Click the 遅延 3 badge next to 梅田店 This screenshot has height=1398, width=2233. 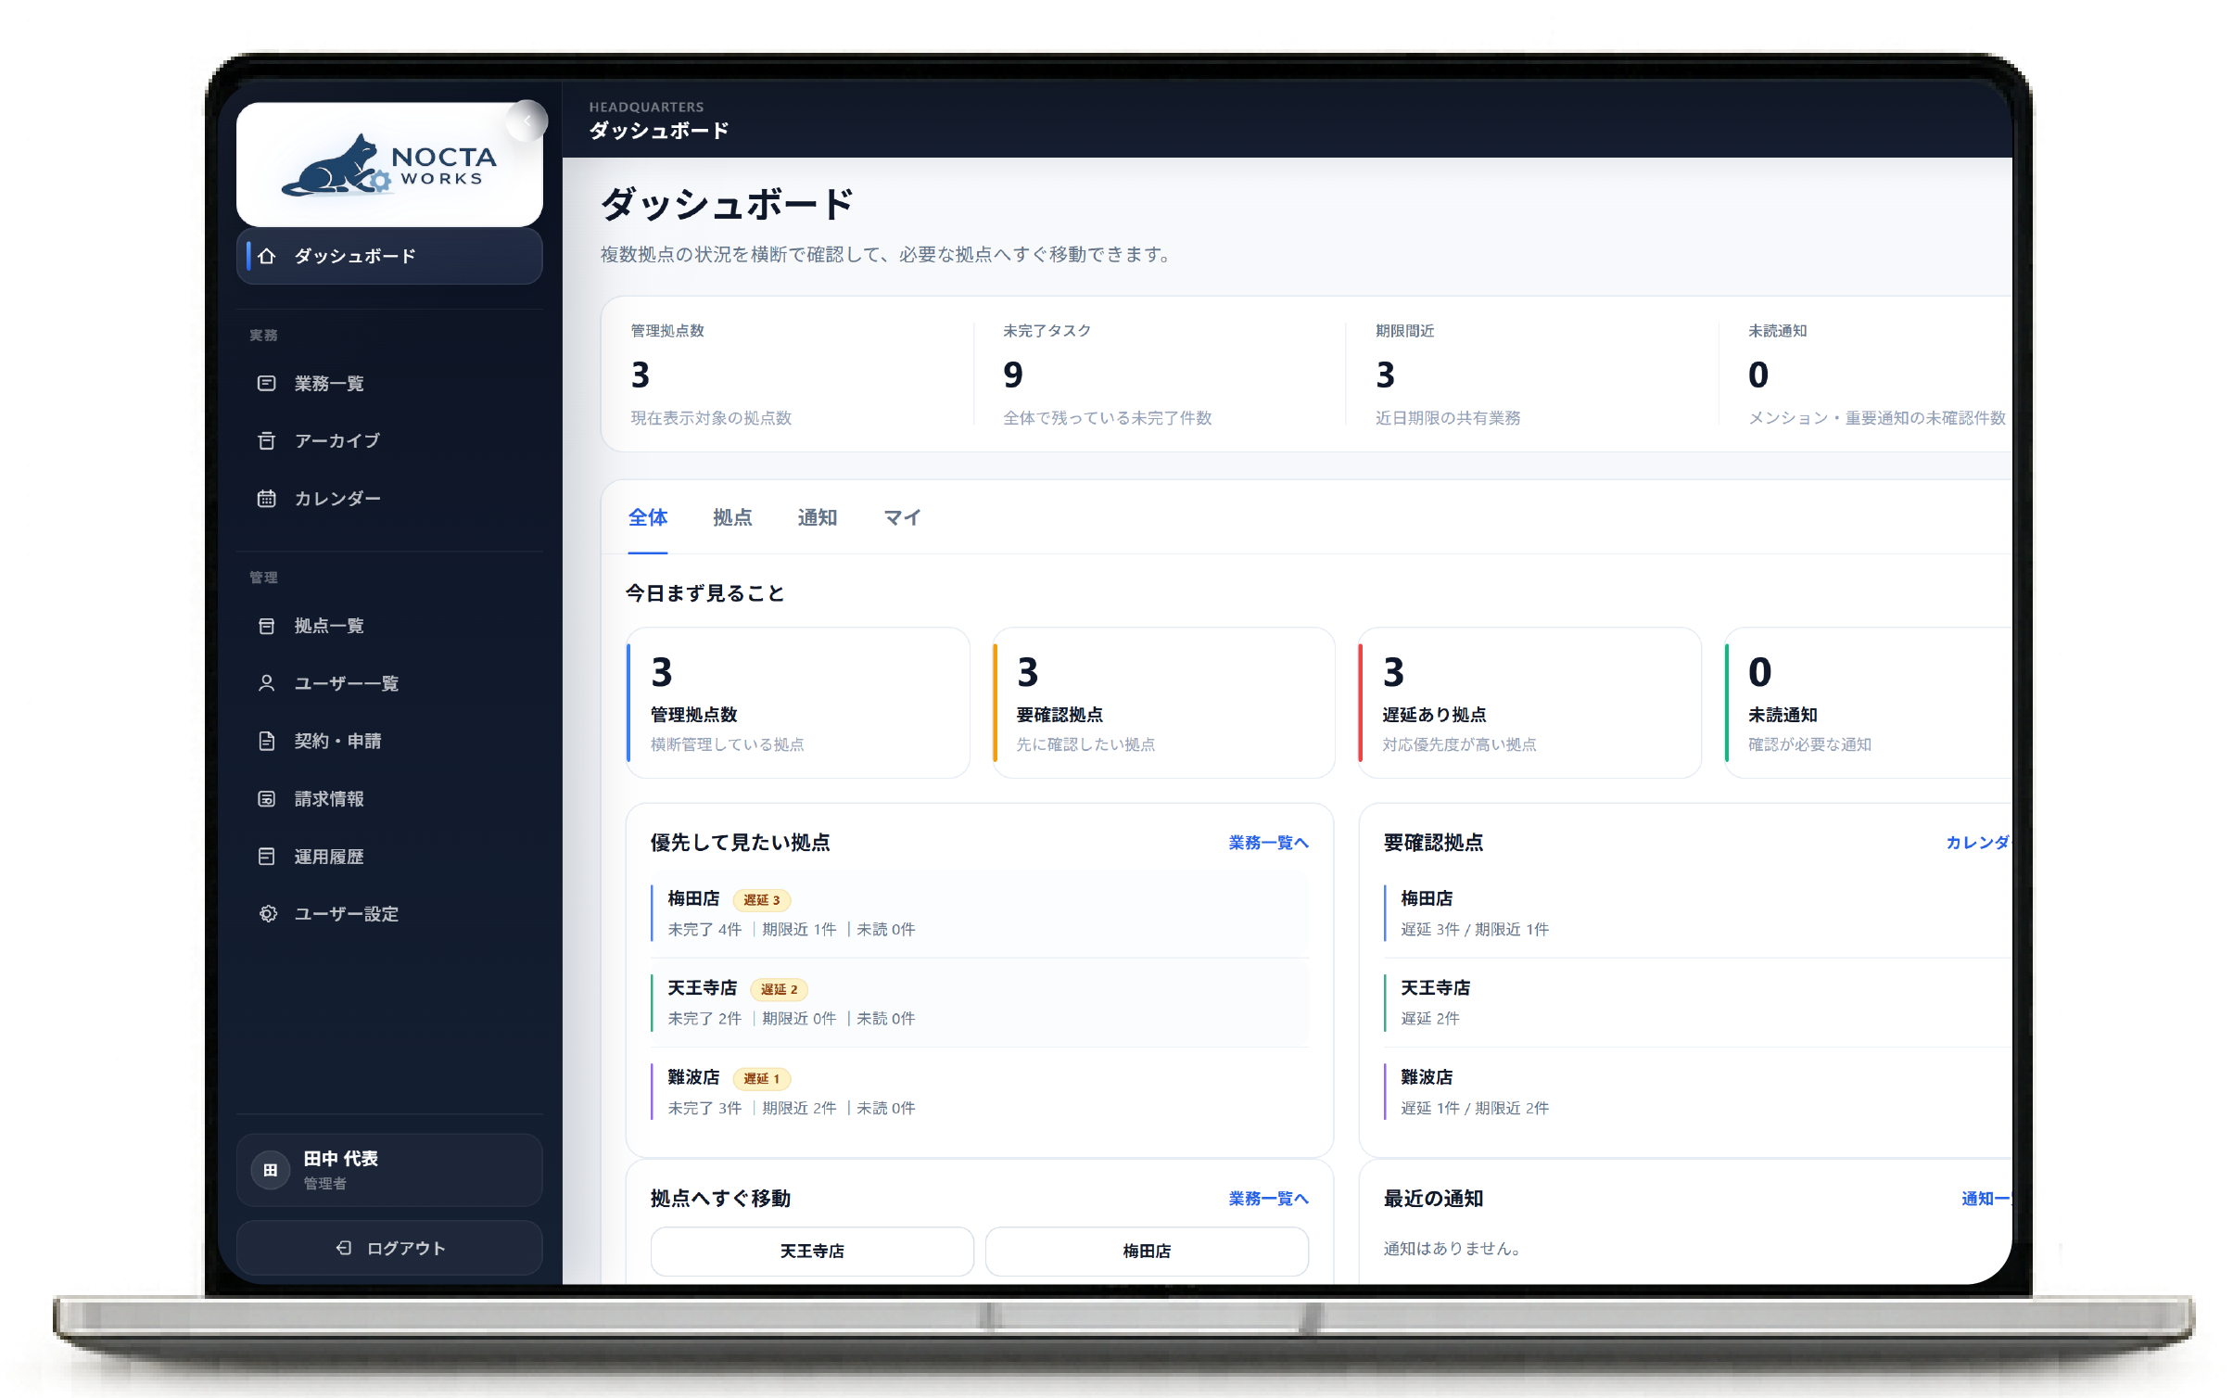click(762, 900)
